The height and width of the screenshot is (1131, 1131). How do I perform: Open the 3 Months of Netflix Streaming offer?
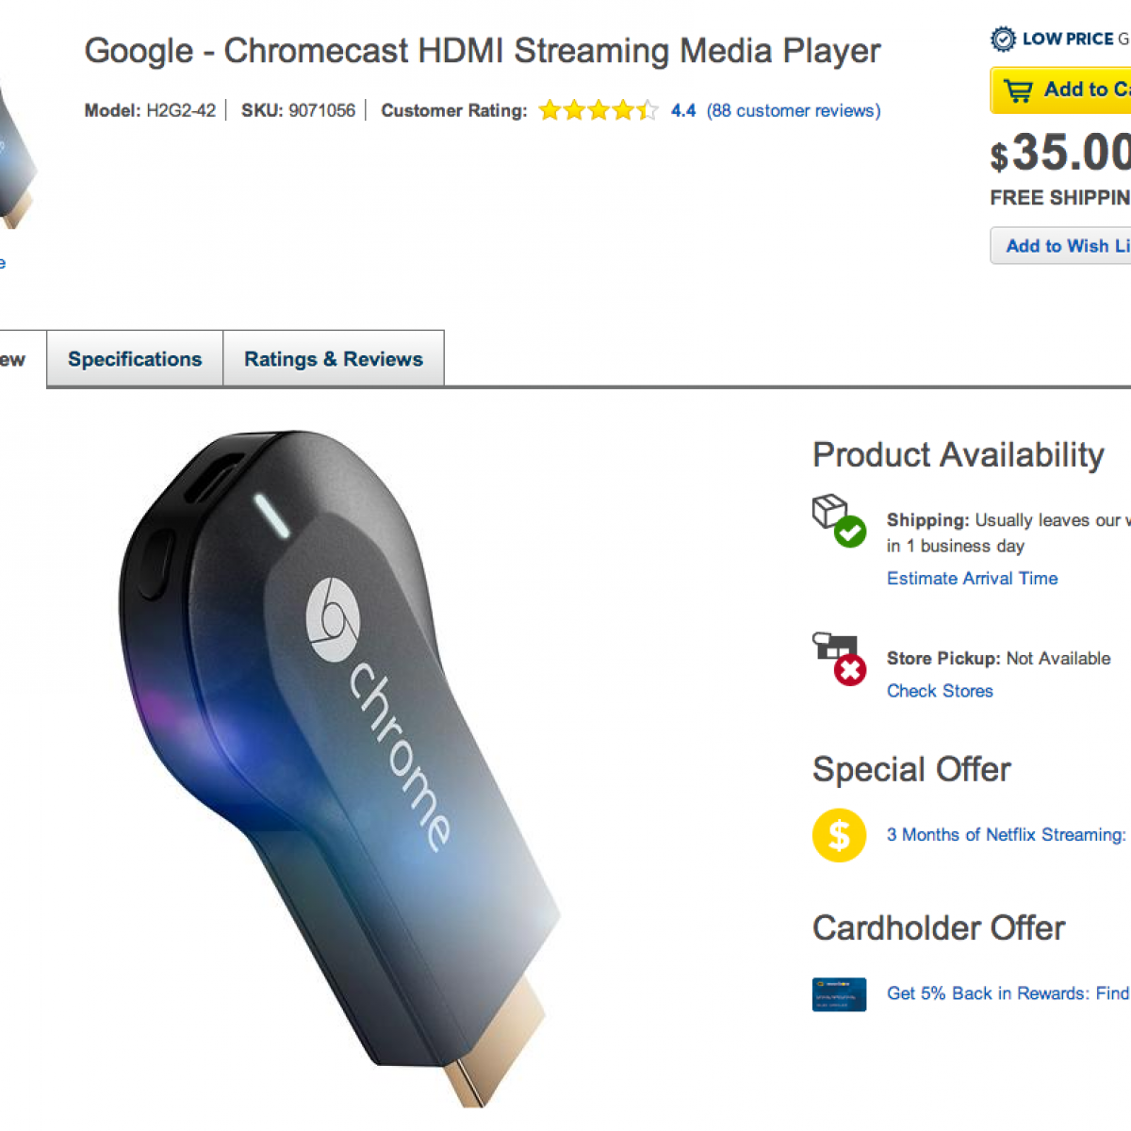[1006, 835]
